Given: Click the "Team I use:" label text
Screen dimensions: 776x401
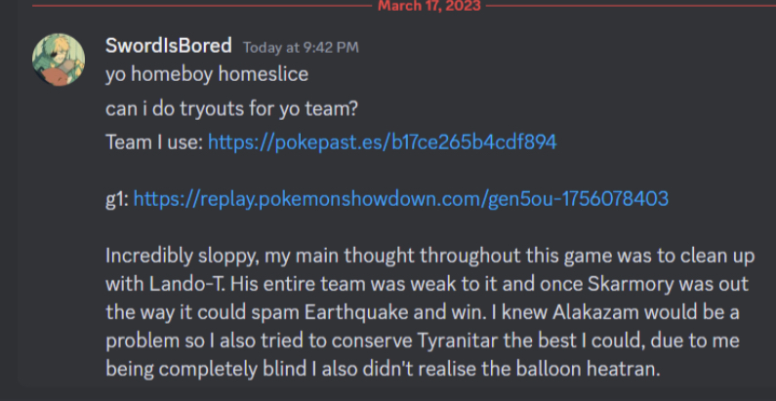Looking at the screenshot, I should click(153, 142).
